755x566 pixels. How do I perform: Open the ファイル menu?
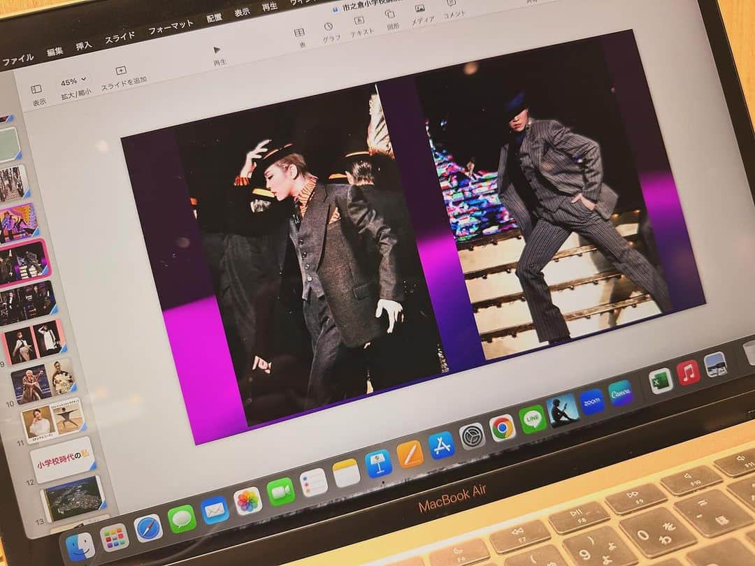(x=17, y=59)
